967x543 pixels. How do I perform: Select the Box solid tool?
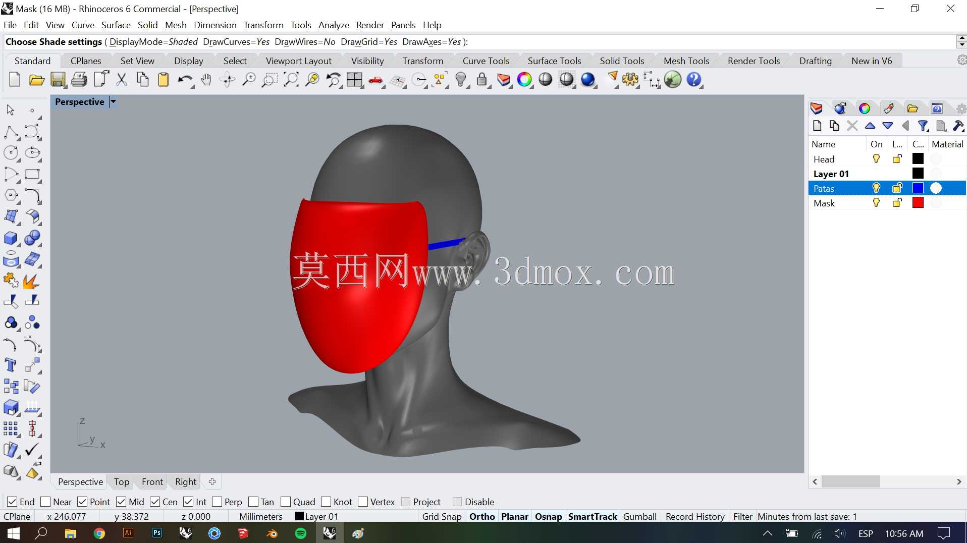[11, 238]
